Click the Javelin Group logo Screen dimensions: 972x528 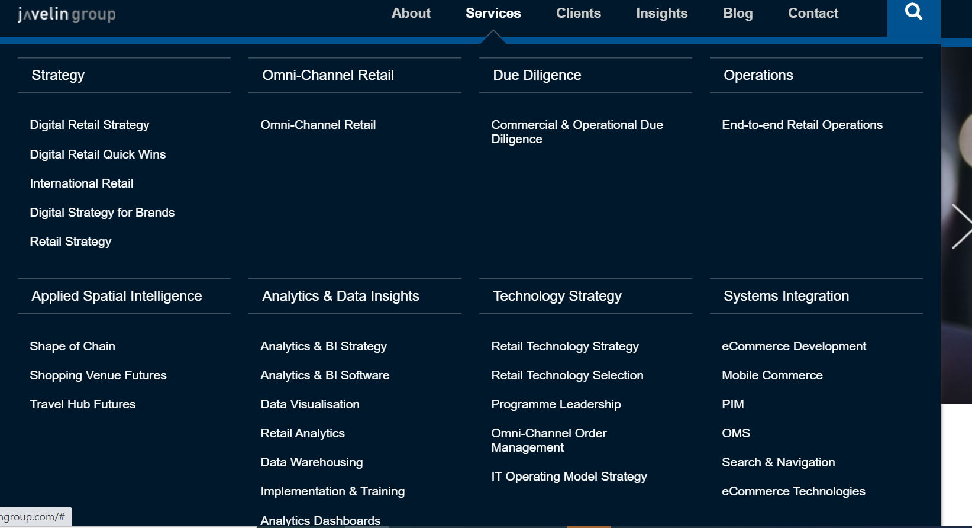[x=67, y=14]
